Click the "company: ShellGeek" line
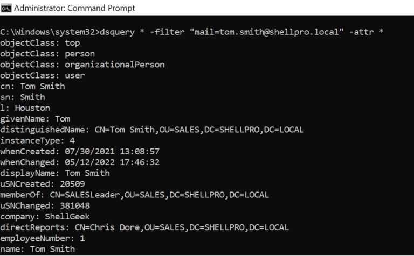 [45, 217]
